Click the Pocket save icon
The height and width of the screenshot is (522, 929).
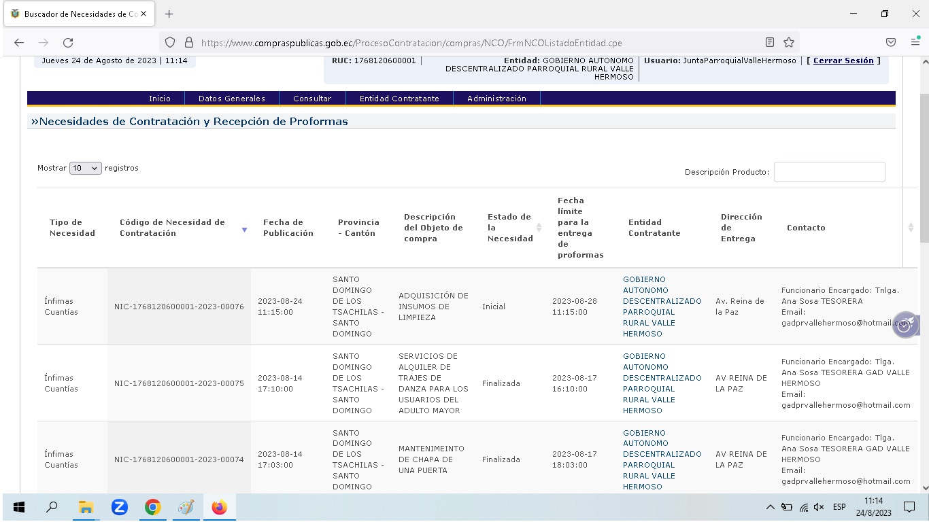pyautogui.click(x=890, y=42)
